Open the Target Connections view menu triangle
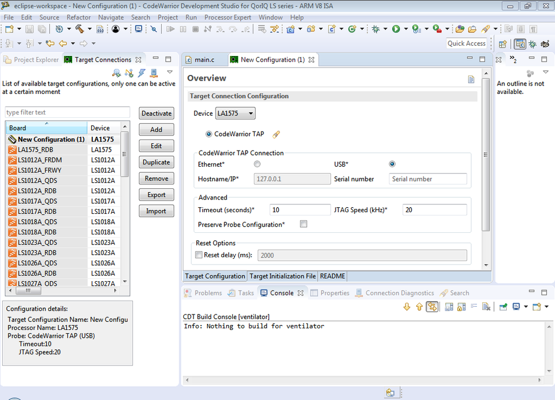 click(x=170, y=72)
